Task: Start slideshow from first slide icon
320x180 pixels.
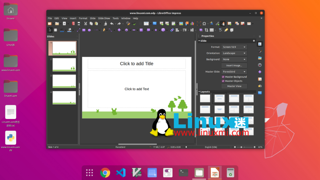Action: [161, 24]
